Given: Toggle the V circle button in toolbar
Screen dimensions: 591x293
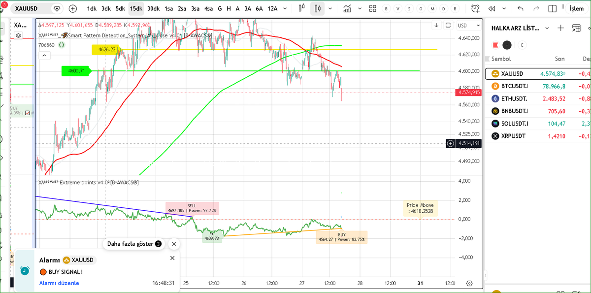Looking at the screenshot, I should click(397, 9).
